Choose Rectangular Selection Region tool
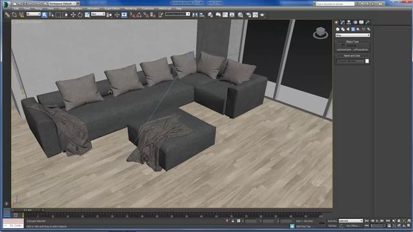Image resolution: width=413 pixels, height=232 pixels. pyautogui.click(x=58, y=15)
